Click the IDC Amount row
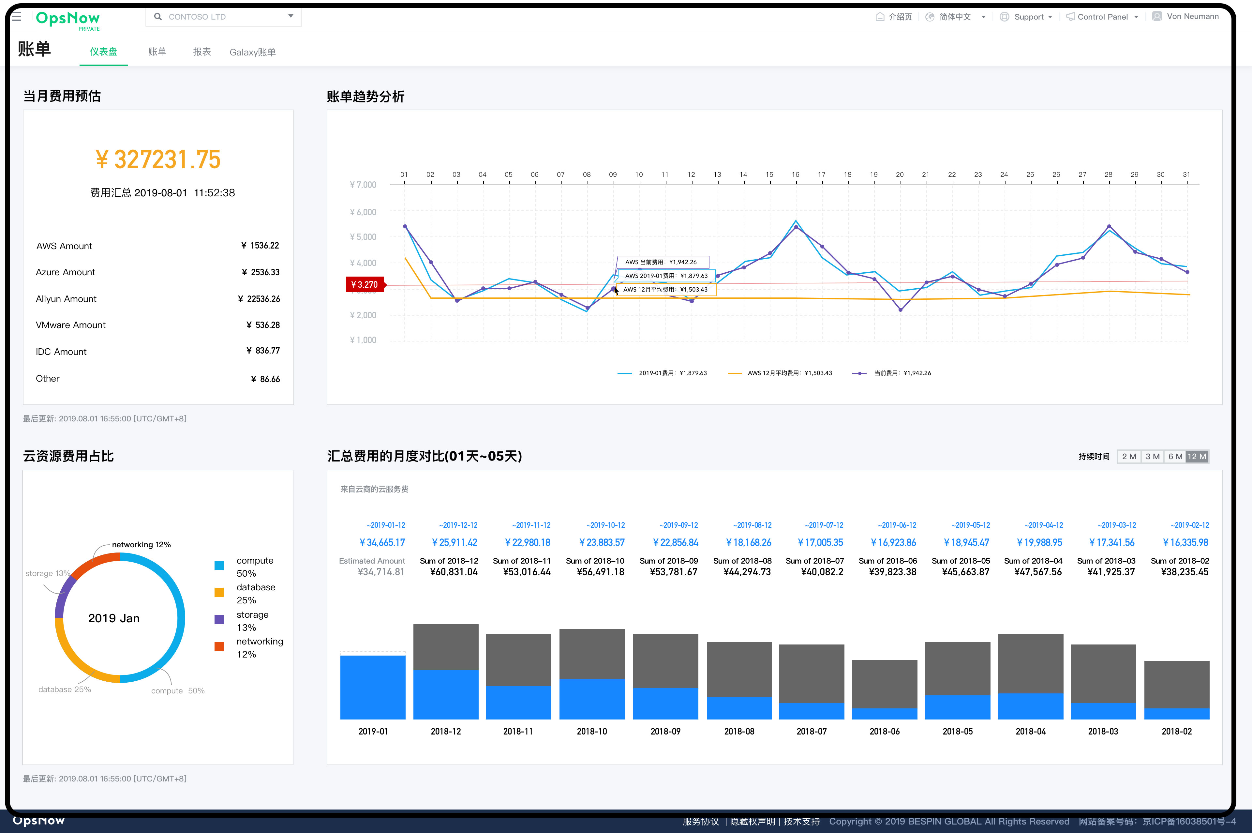Image resolution: width=1252 pixels, height=833 pixels. 158,351
